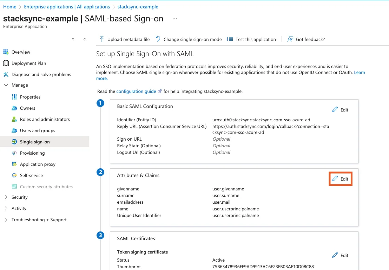Click the Provisioning cycle icon
The width and height of the screenshot is (389, 270).
click(14, 153)
